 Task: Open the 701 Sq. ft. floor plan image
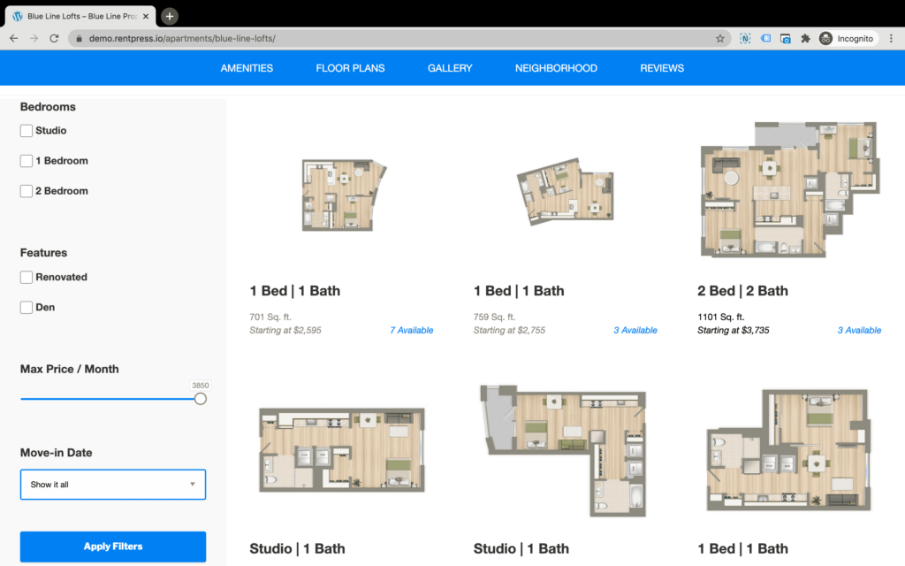tap(344, 195)
